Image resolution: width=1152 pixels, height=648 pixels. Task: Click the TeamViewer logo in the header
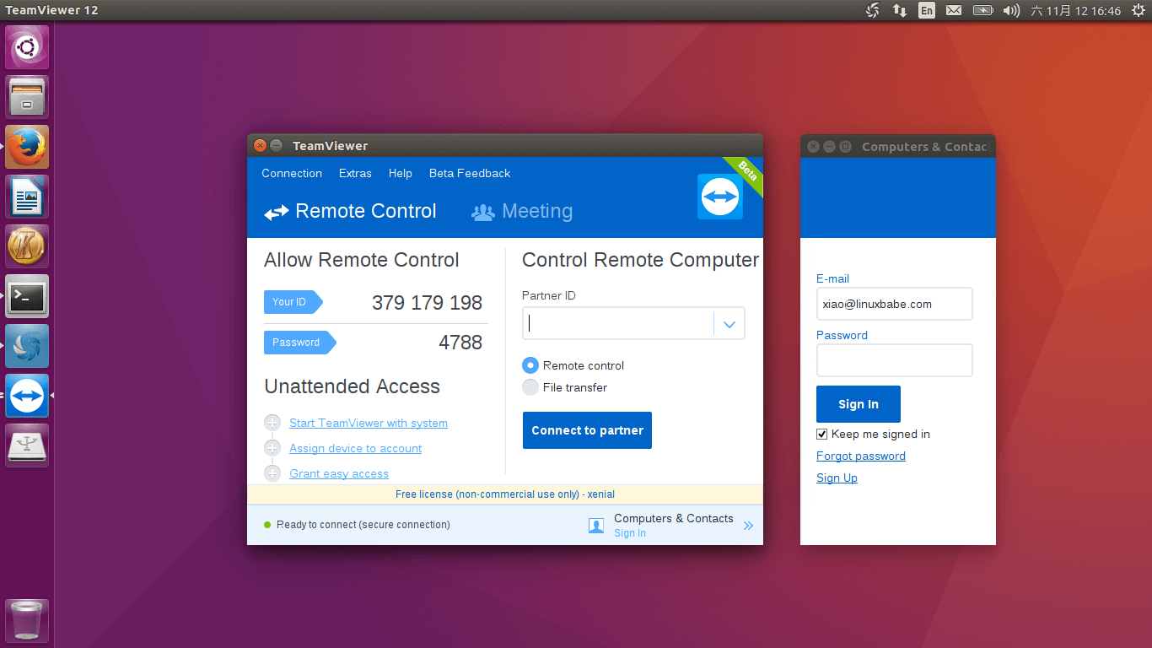tap(719, 197)
